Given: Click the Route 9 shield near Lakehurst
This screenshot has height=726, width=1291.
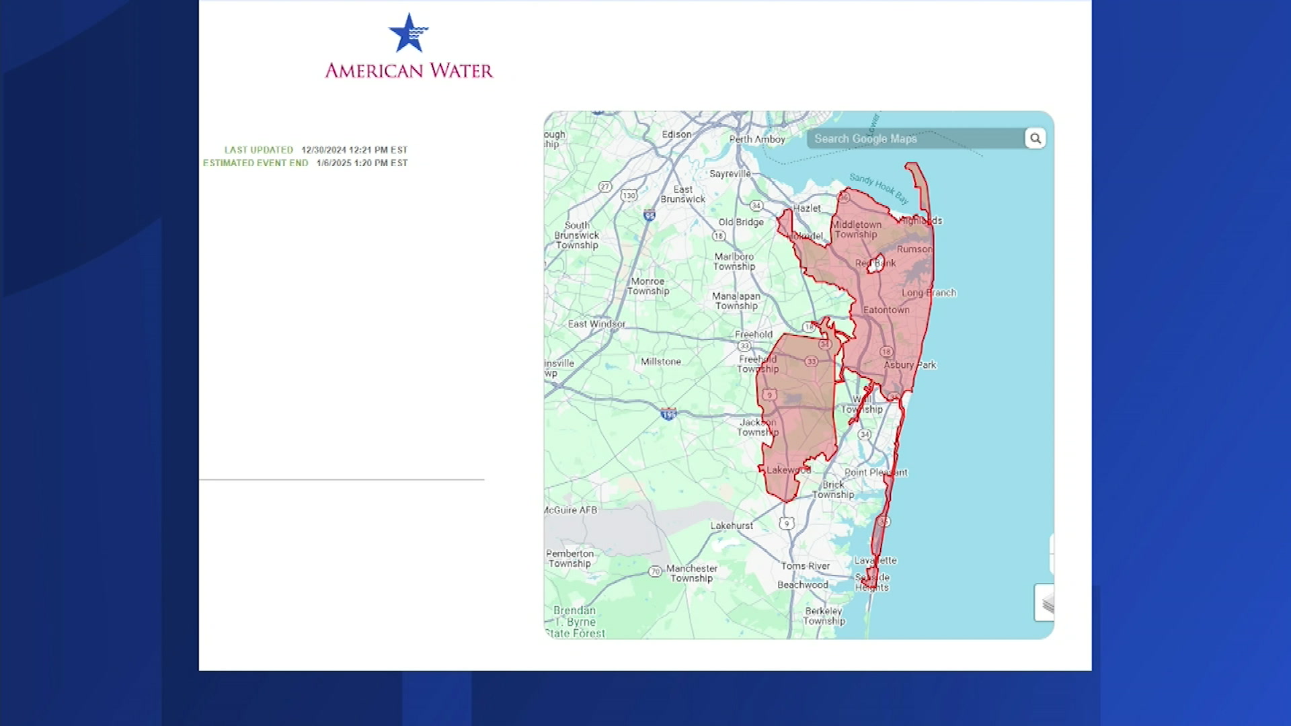Looking at the screenshot, I should (786, 523).
